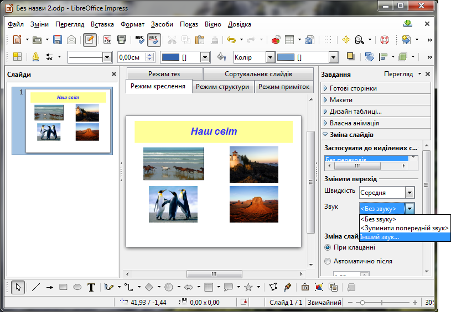Open the 'Перегляд' task panel menu
This screenshot has height=312, width=451.
(x=402, y=74)
